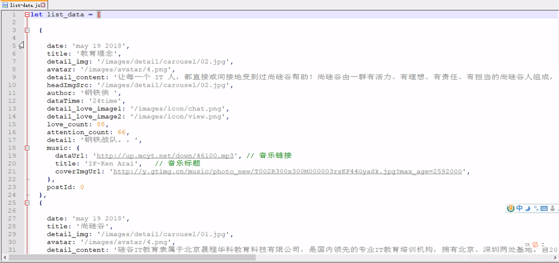Open the mcyt.net mp3 dataUrl link
This screenshot has width=559, height=263.
click(x=165, y=156)
